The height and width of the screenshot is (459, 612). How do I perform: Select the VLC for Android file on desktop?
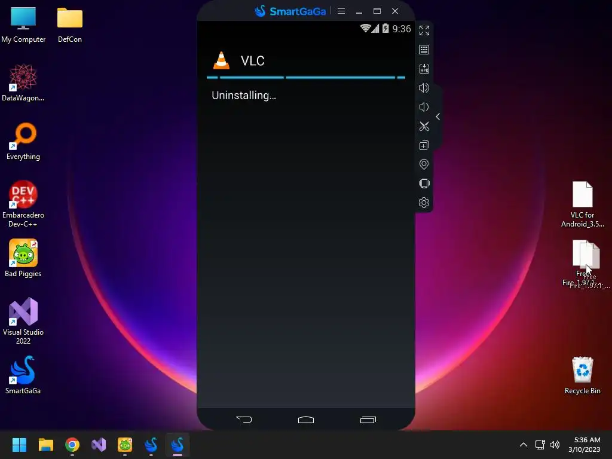[x=582, y=204]
